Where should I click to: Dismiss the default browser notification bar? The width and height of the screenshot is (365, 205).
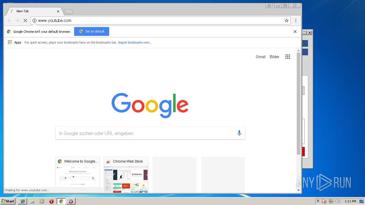295,32
